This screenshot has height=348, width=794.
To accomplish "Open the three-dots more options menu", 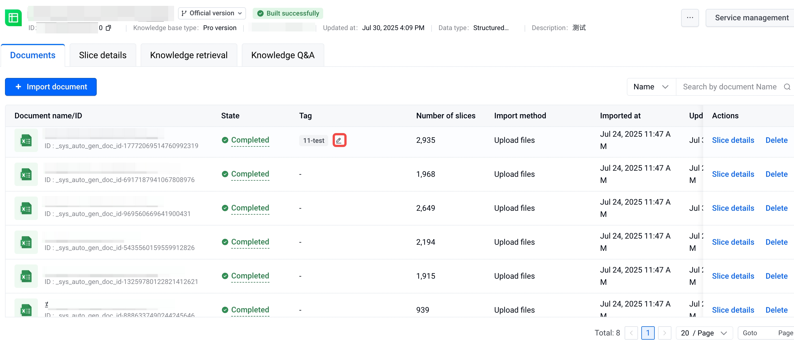I will (690, 18).
